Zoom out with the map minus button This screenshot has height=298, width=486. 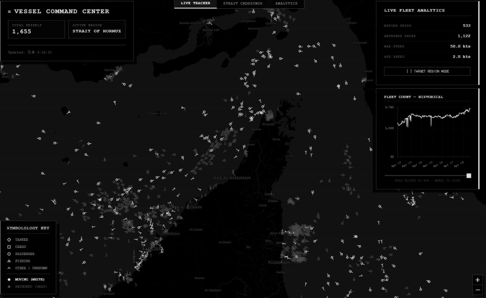tap(477, 290)
